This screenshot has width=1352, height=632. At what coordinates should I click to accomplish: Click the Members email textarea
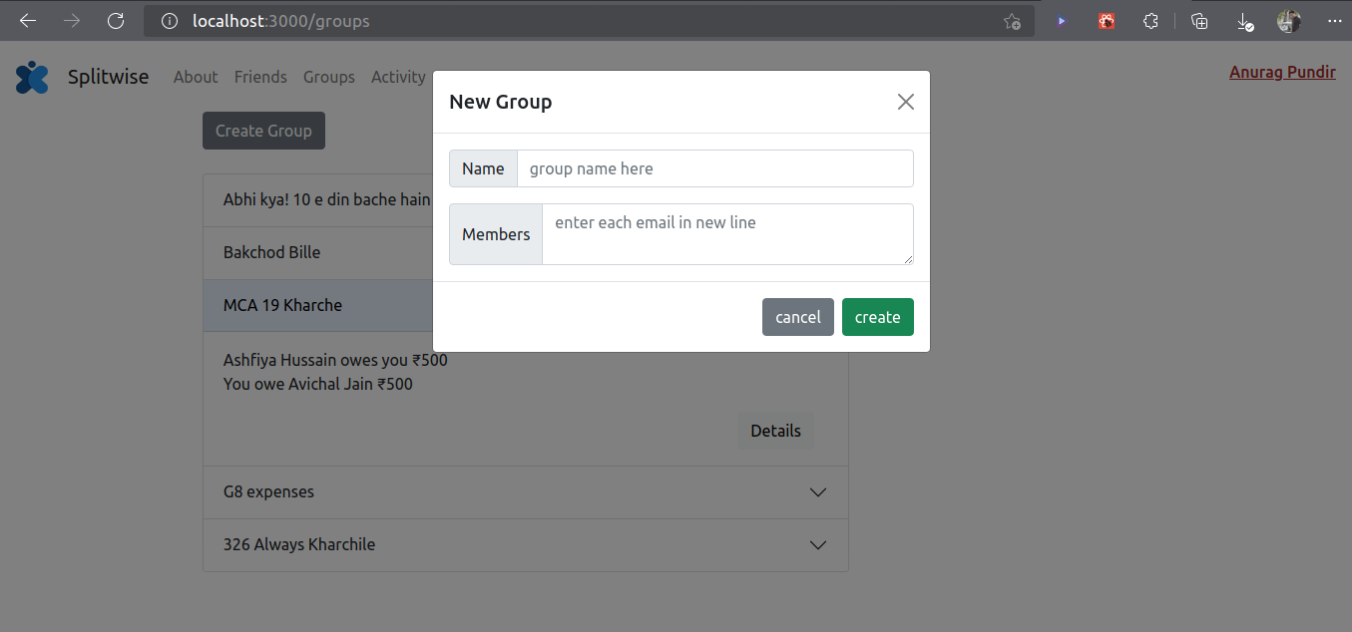point(727,233)
